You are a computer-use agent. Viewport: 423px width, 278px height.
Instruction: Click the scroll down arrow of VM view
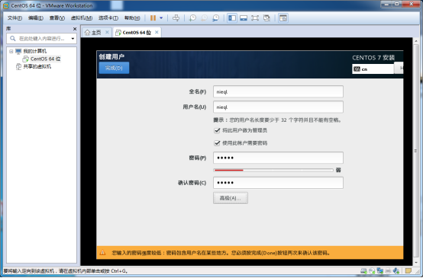[416, 262]
